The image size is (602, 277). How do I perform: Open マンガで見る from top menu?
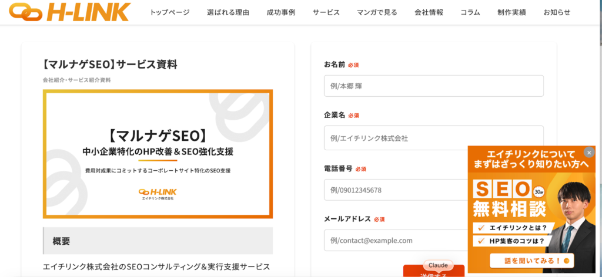(x=377, y=12)
